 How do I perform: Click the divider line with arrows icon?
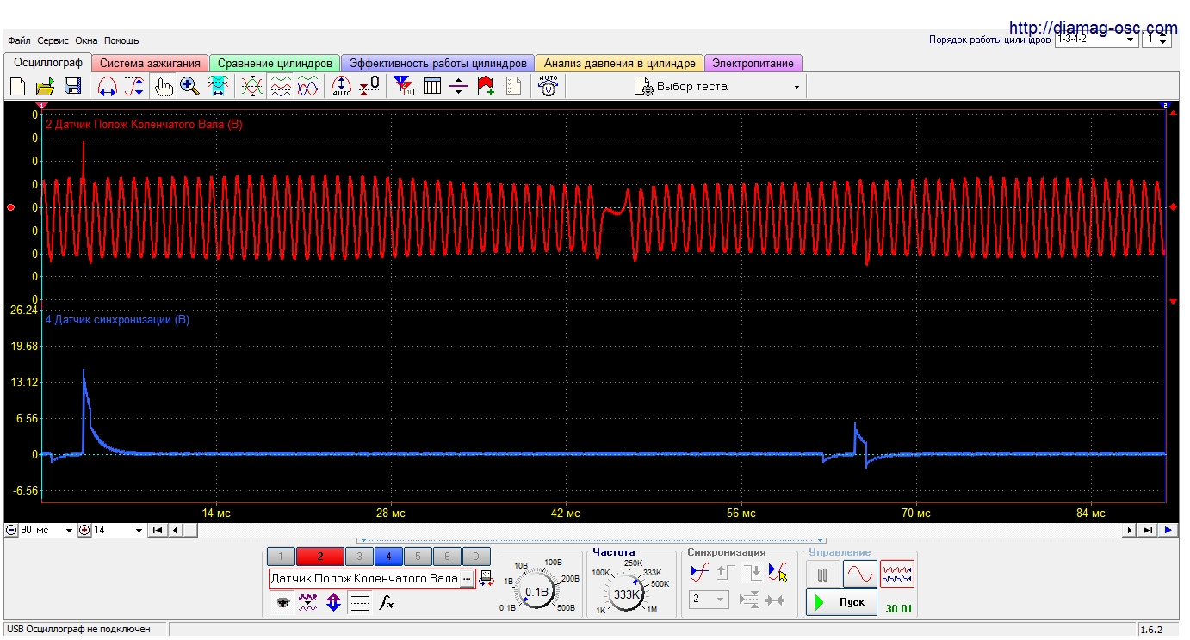459,86
